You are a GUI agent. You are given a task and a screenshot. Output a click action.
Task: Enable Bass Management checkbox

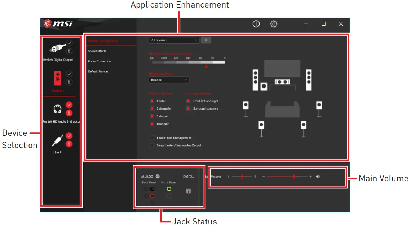[x=152, y=137]
